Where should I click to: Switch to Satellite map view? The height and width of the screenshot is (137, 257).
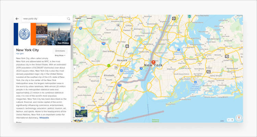(82, 113)
